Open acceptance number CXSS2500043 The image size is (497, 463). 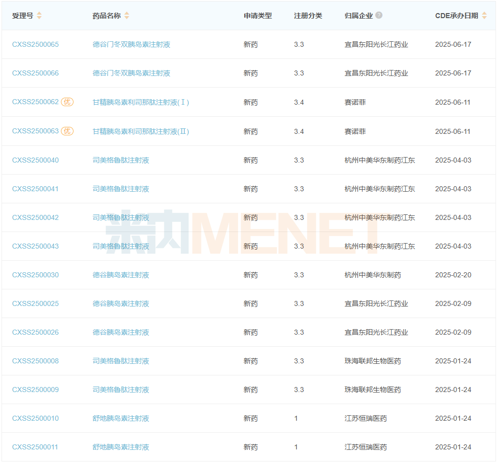point(35,247)
